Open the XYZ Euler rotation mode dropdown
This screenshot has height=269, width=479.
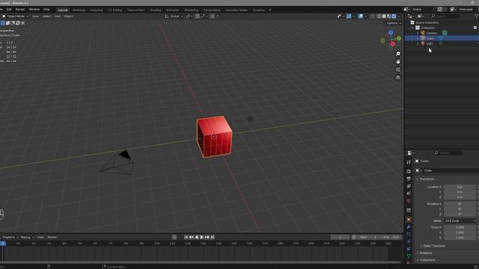coord(460,221)
